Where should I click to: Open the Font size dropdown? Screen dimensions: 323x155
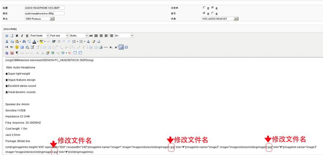point(59,35)
